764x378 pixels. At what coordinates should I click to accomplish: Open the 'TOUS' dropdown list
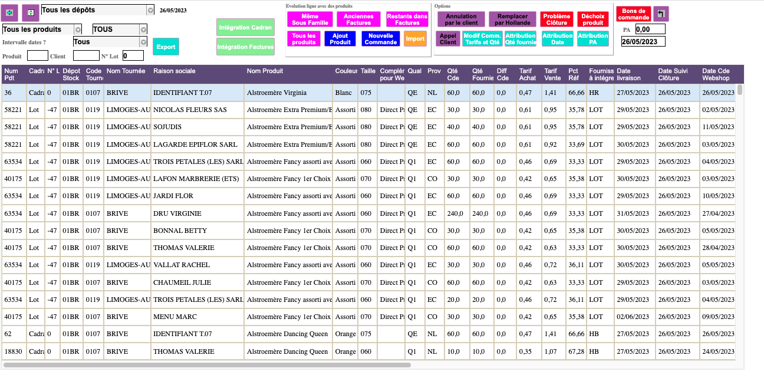coord(143,29)
